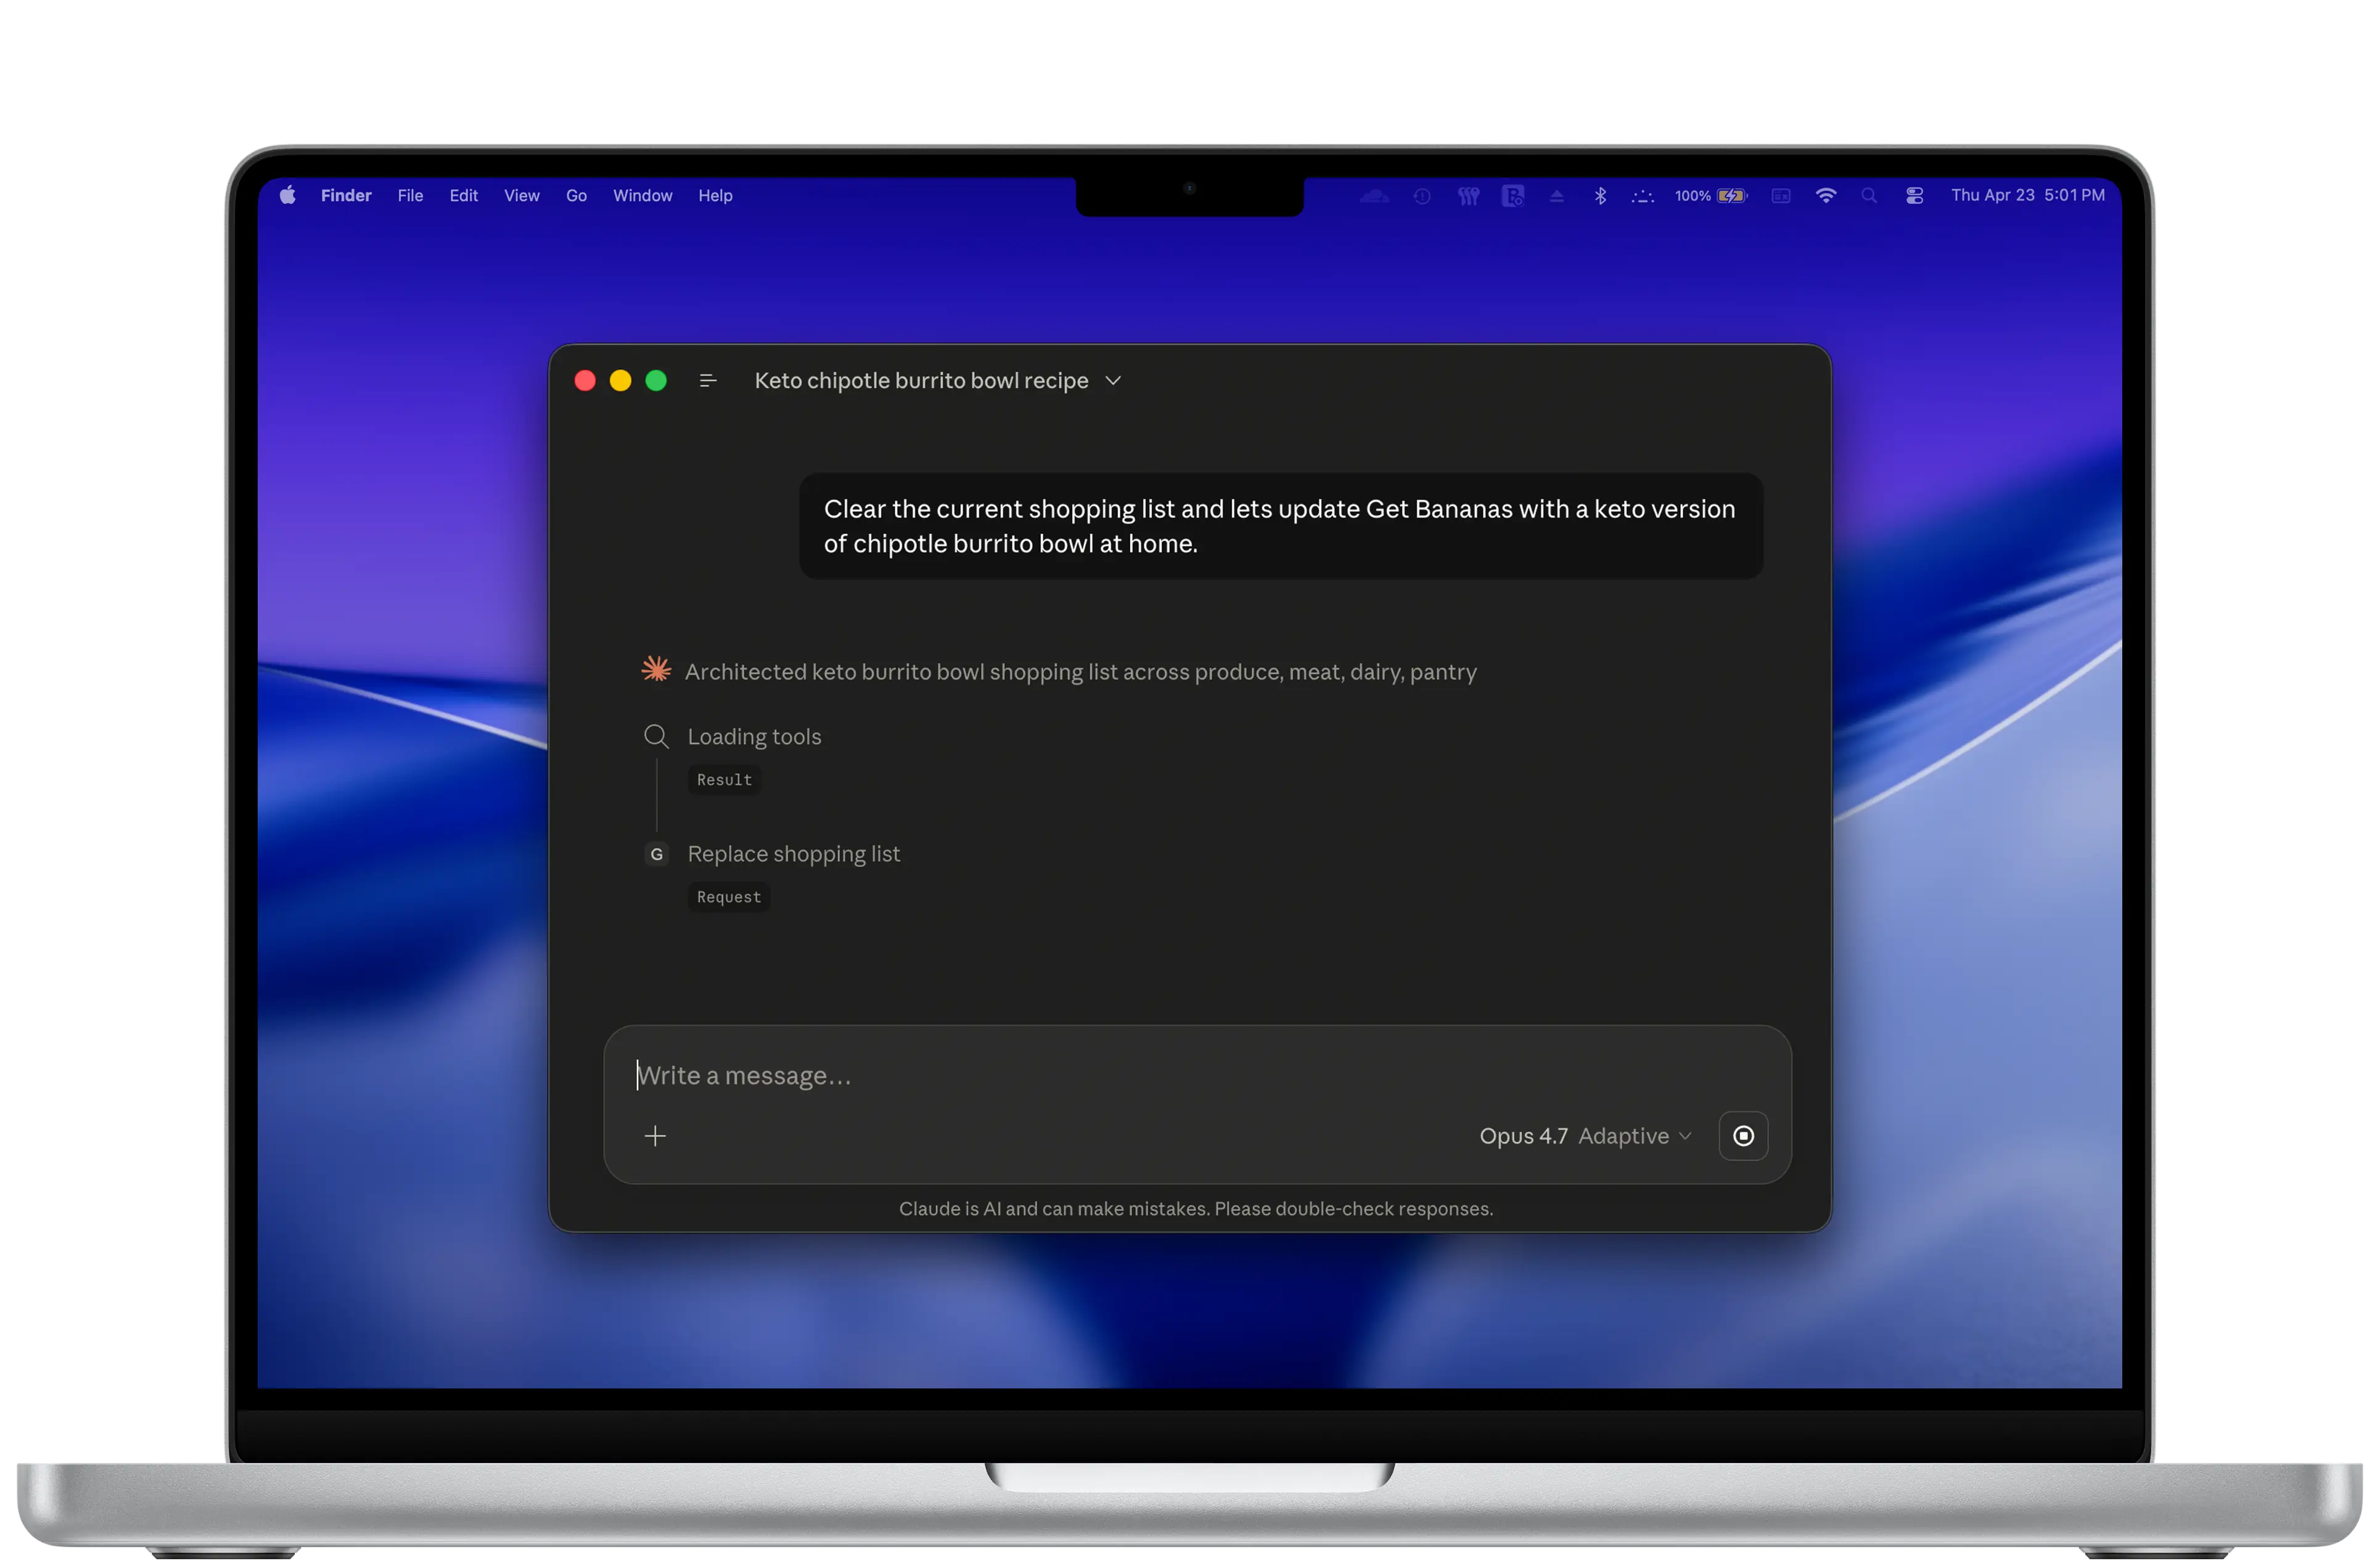Image resolution: width=2380 pixels, height=1566 pixels.
Task: Open the Opus 4.7 Adaptive model selector
Action: [1585, 1136]
